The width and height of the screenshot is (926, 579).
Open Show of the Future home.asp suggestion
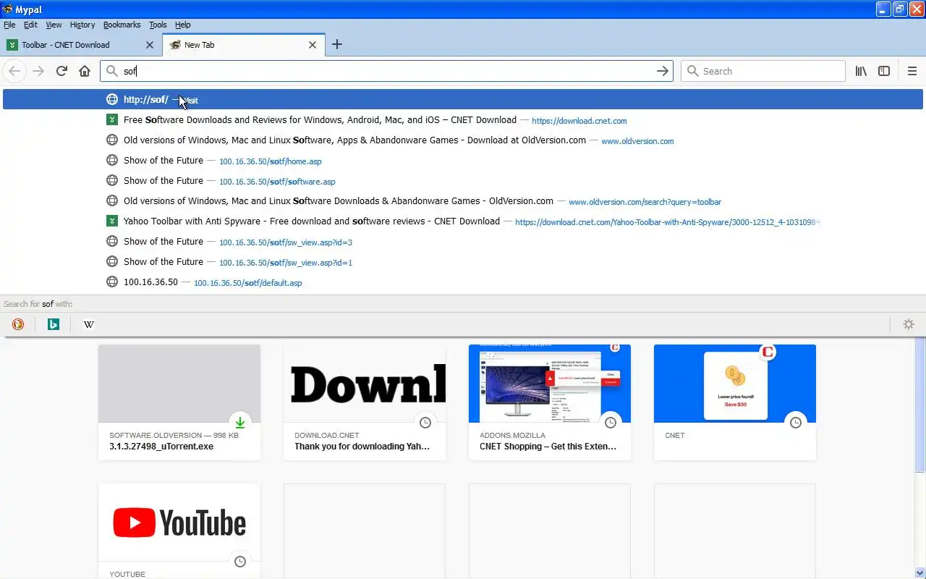[463, 161]
